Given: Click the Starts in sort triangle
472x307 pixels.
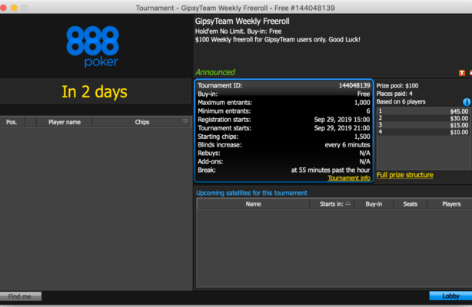Looking at the screenshot, I should [x=347, y=204].
